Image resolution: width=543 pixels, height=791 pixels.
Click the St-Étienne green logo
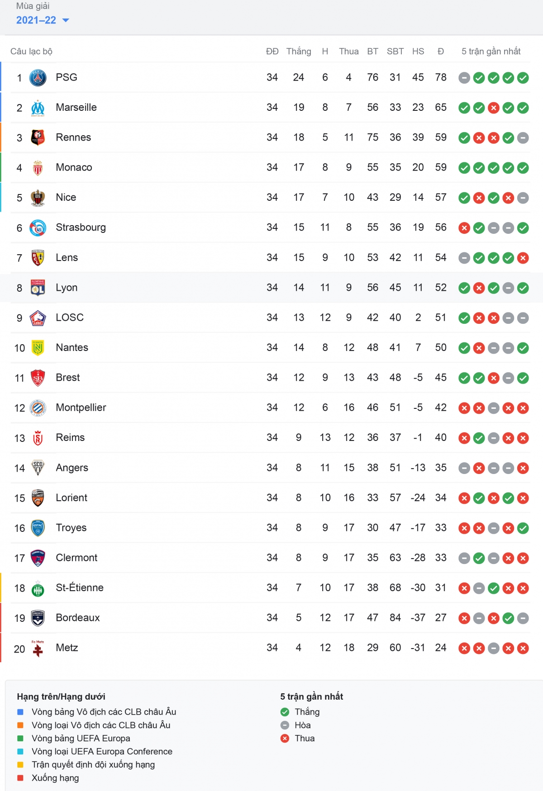coord(38,588)
